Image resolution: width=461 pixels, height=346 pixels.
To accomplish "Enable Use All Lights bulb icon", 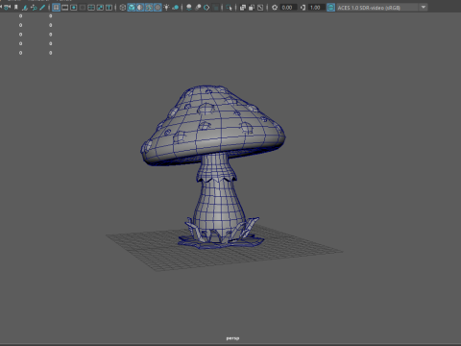I will (x=166, y=7).
